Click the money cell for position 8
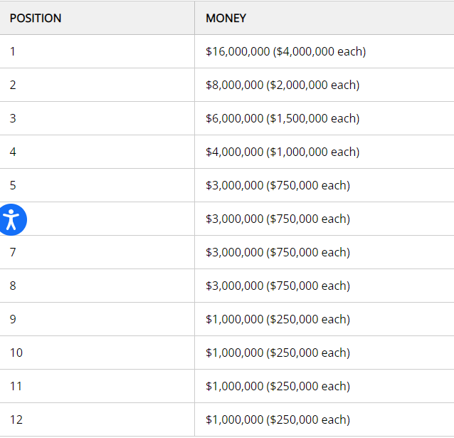The width and height of the screenshot is (454, 438). 278,286
